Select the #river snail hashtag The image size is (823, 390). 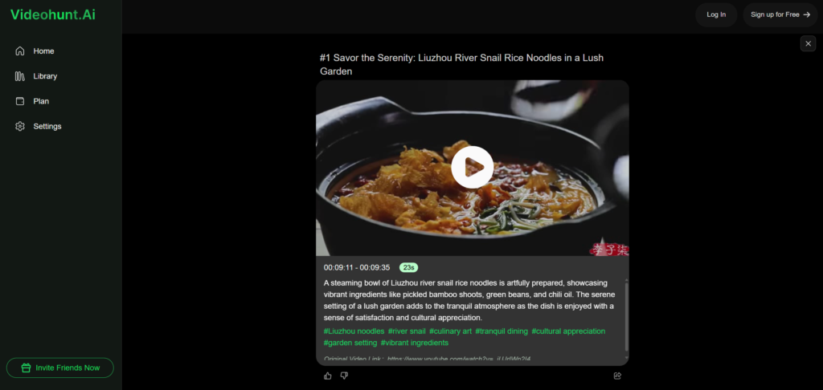407,331
